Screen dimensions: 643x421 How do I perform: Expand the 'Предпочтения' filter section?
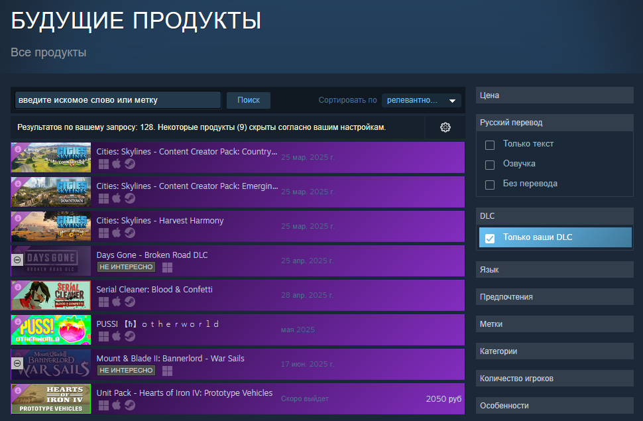coord(554,296)
